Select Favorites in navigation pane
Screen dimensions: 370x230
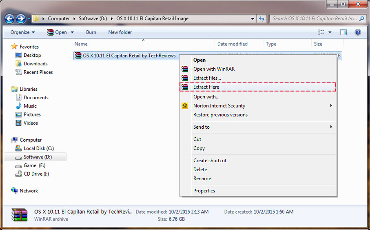click(29, 47)
